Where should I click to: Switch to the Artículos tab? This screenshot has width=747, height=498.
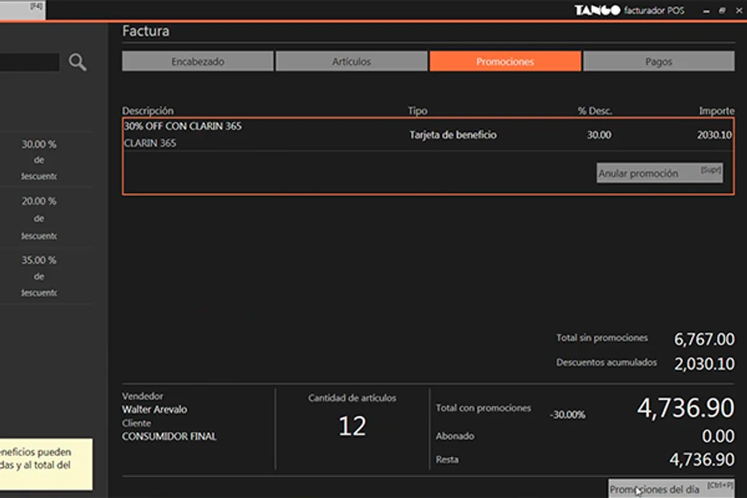click(351, 62)
